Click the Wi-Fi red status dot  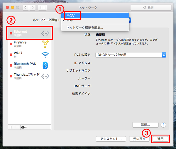pos(11,55)
